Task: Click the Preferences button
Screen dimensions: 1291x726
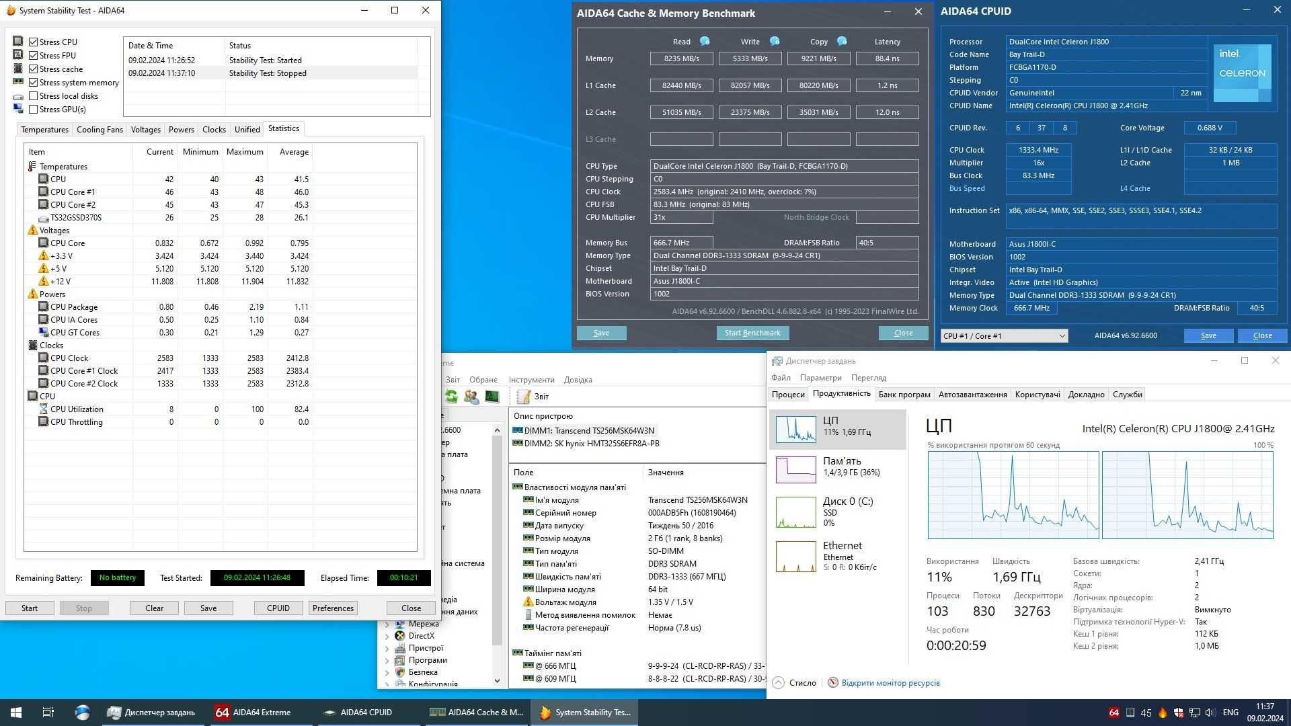Action: (x=333, y=608)
